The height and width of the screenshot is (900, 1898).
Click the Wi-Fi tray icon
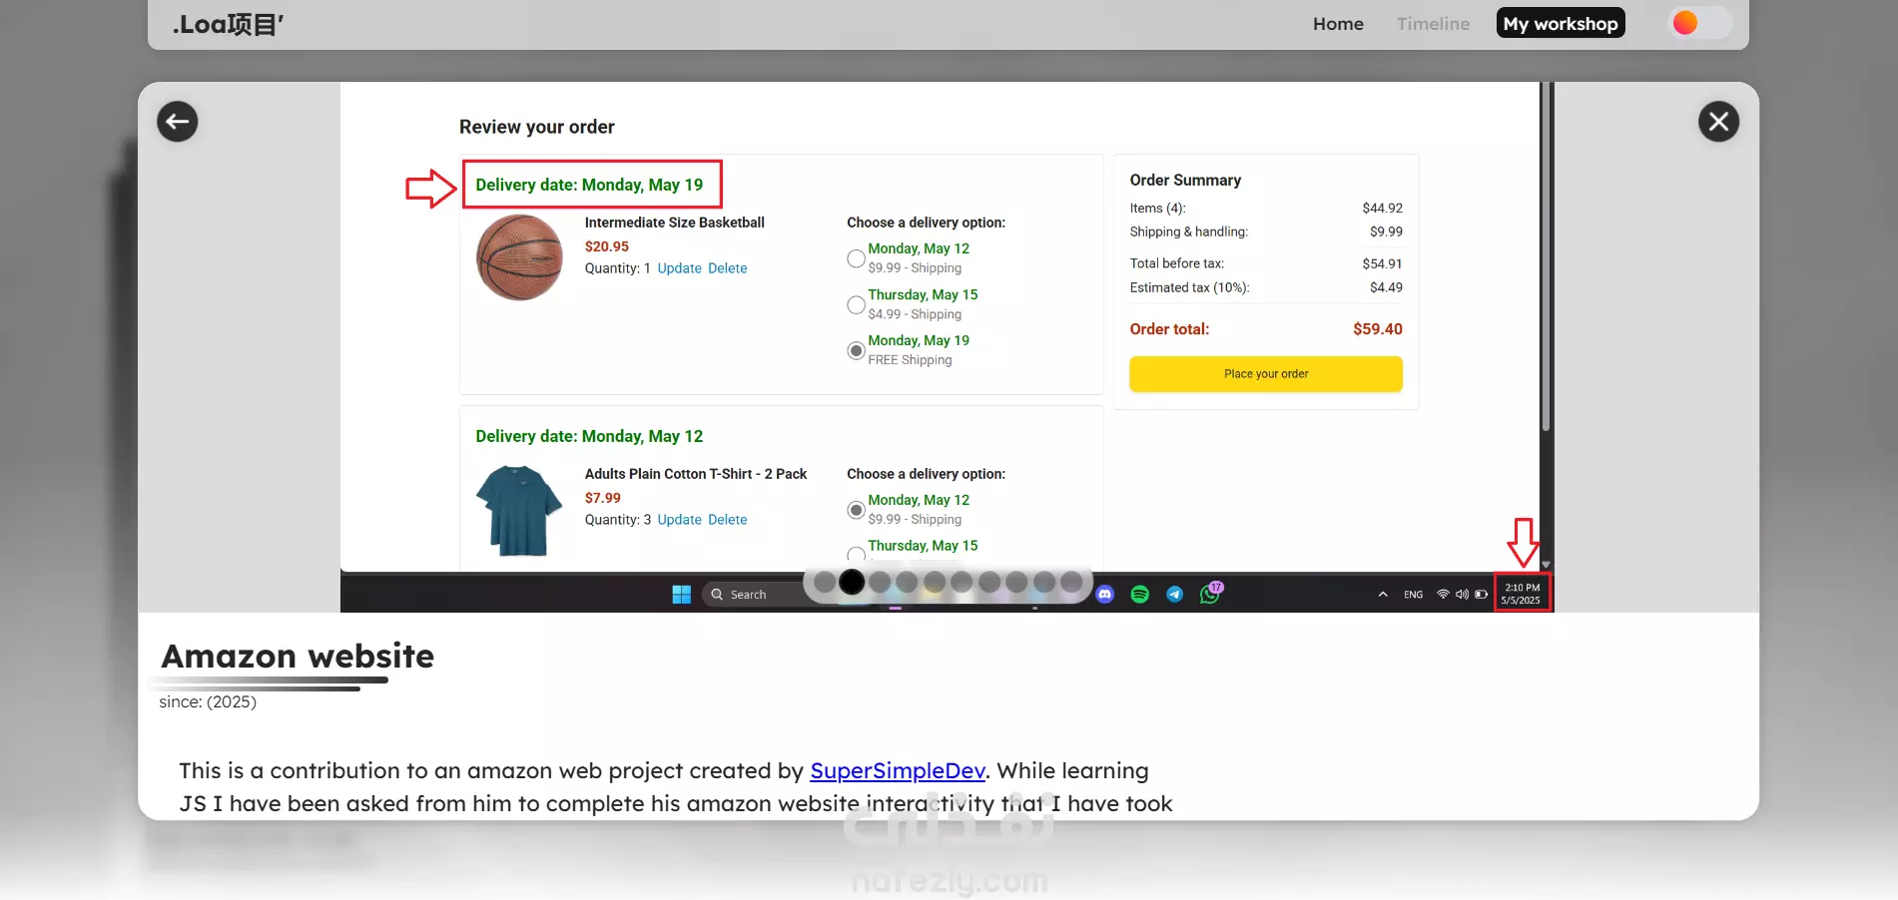coord(1443,595)
